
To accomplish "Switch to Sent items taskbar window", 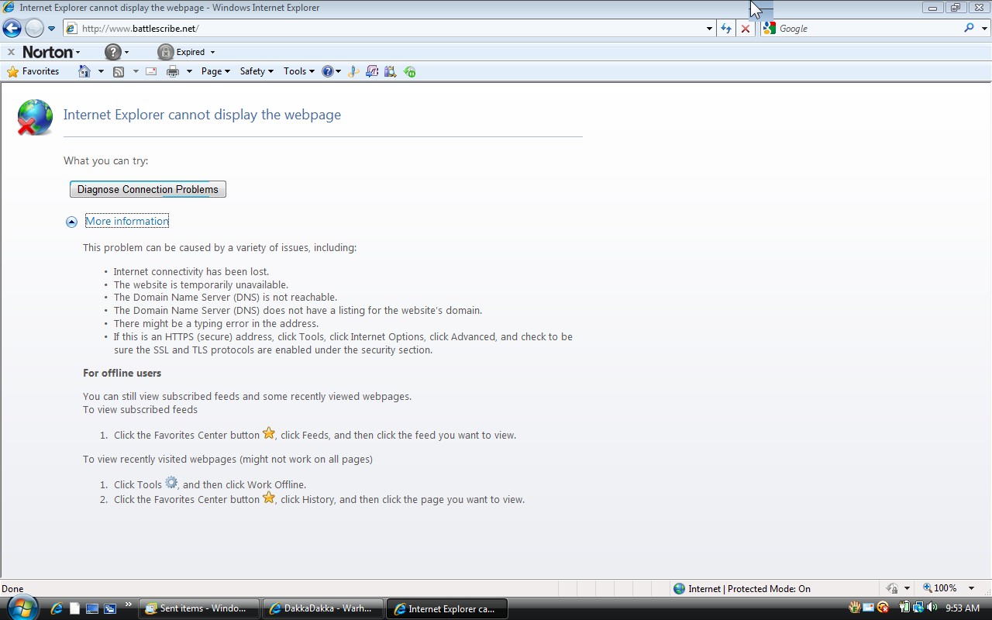I will [x=199, y=608].
